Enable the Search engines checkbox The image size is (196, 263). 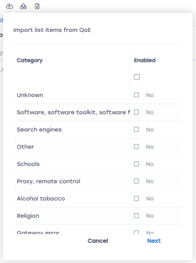(x=136, y=130)
